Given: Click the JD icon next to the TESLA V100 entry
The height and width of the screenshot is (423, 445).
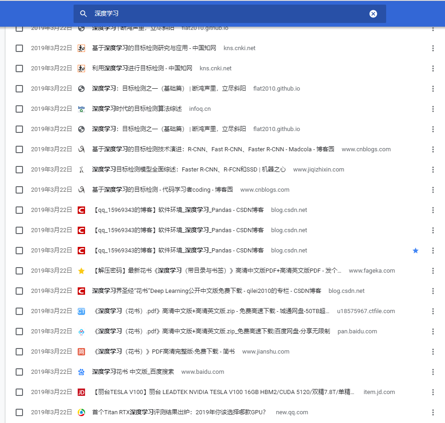Looking at the screenshot, I should pyautogui.click(x=81, y=392).
